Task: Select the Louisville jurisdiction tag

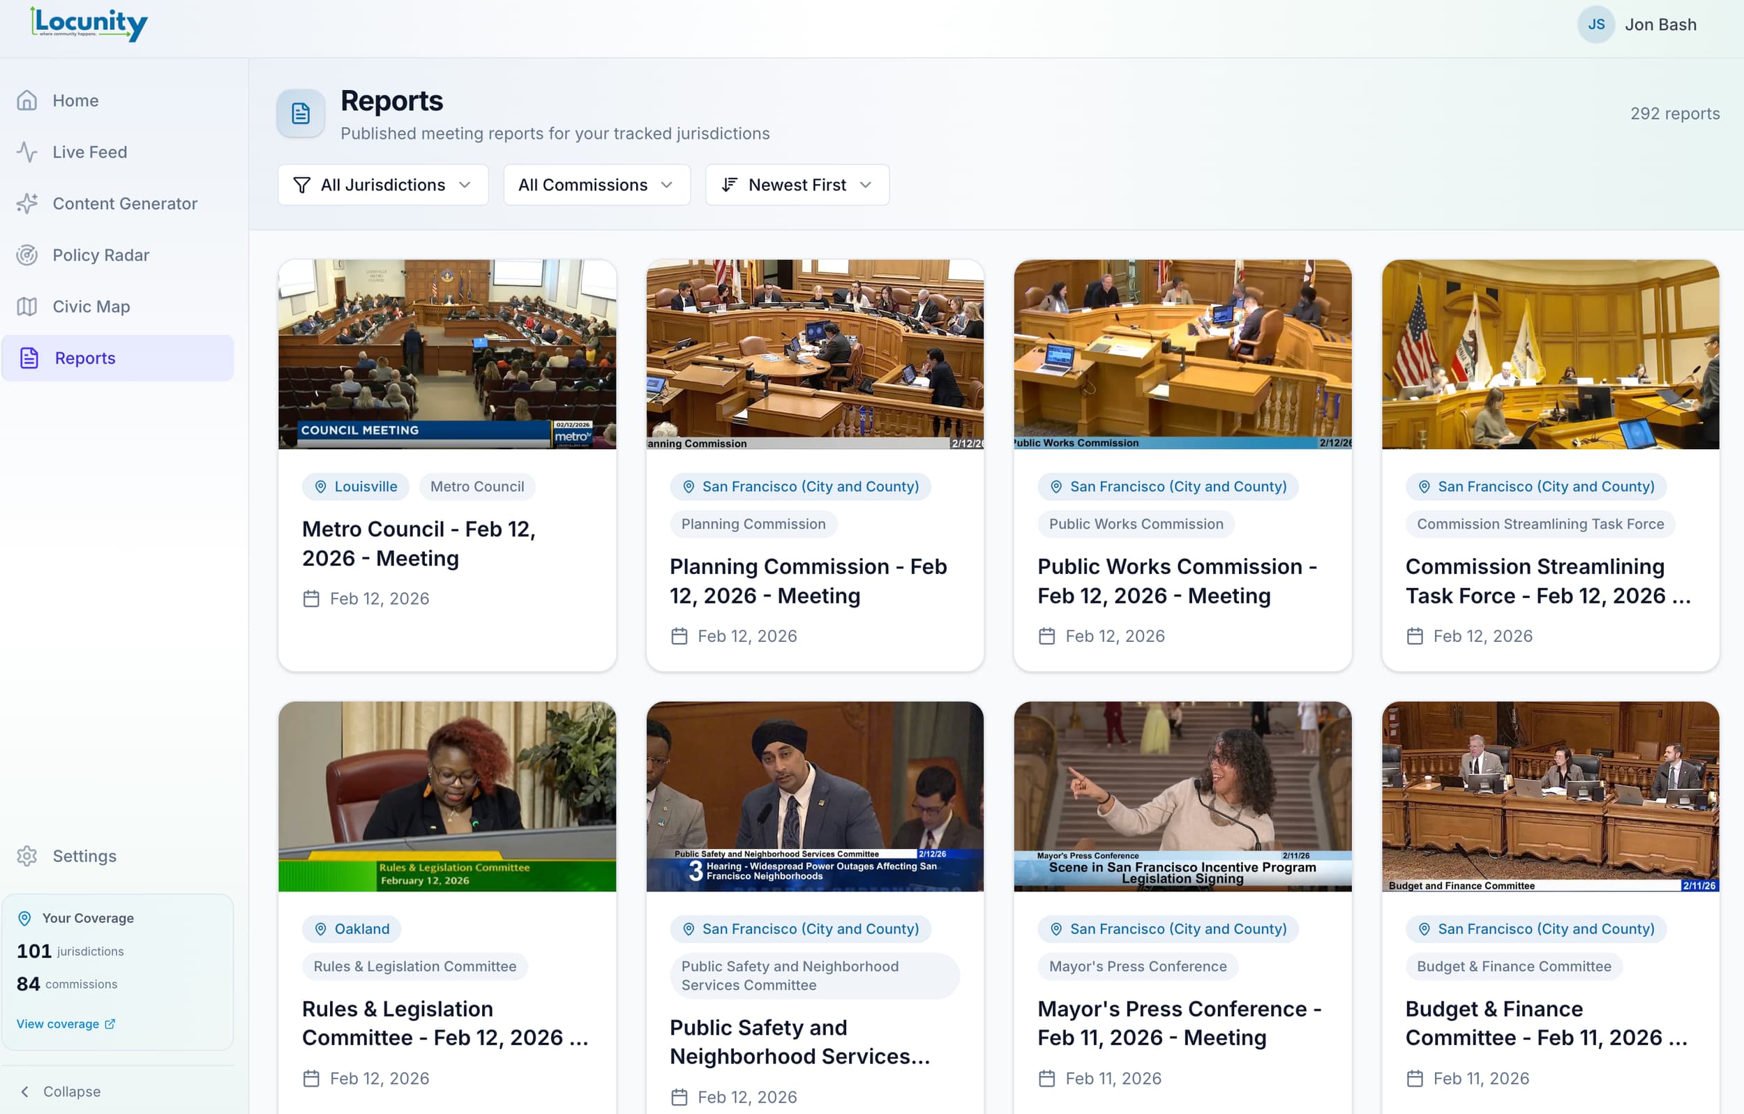Action: point(356,486)
